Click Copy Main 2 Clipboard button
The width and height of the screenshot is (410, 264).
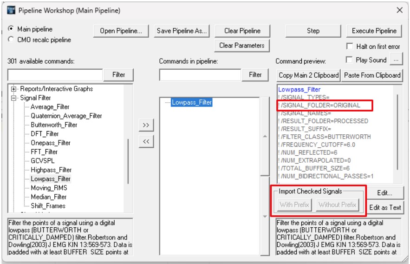pyautogui.click(x=308, y=75)
